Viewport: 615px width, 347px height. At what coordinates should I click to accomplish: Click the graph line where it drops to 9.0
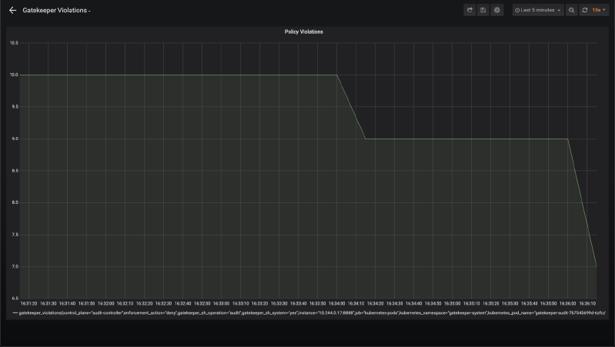(366, 138)
